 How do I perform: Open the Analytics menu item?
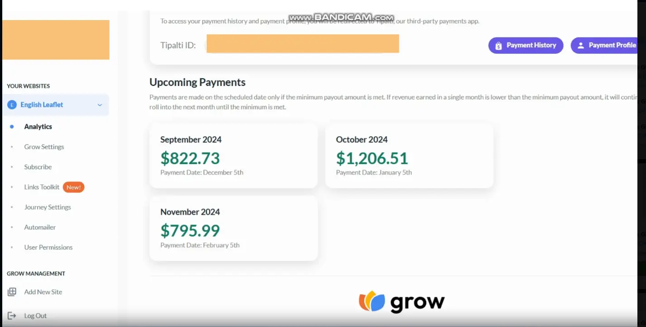38,127
